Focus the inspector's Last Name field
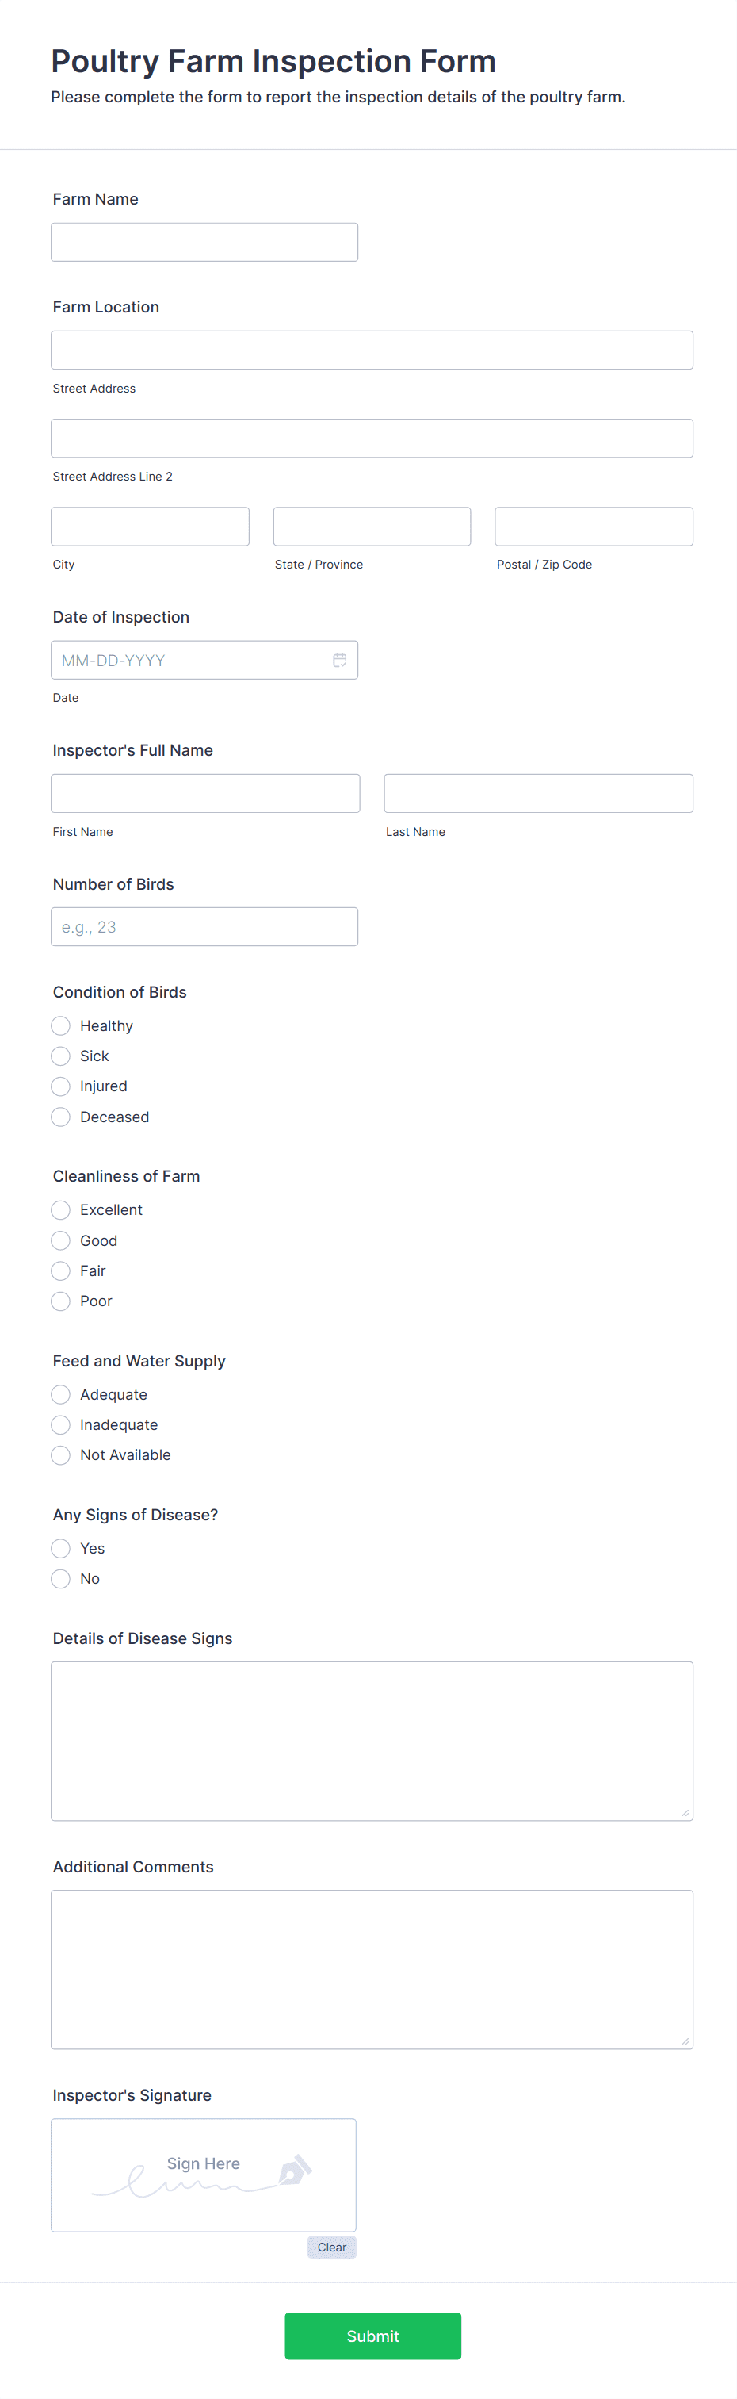 pyautogui.click(x=539, y=794)
